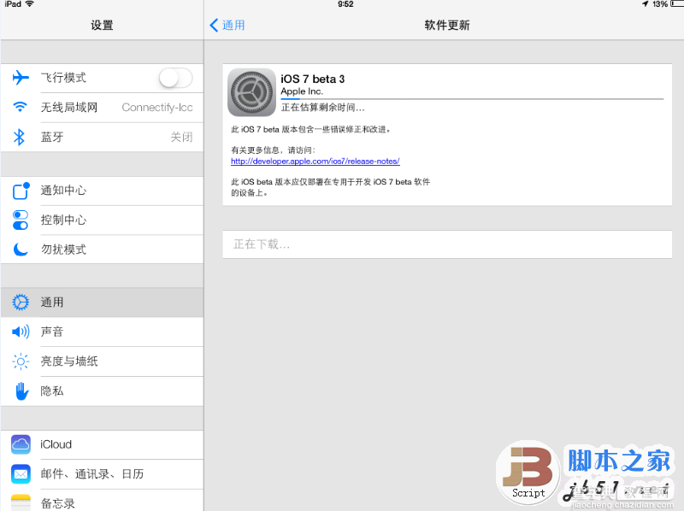The width and height of the screenshot is (684, 511).
Task: Open 无线局域网 Wi-Fi settings row
Action: click(102, 108)
